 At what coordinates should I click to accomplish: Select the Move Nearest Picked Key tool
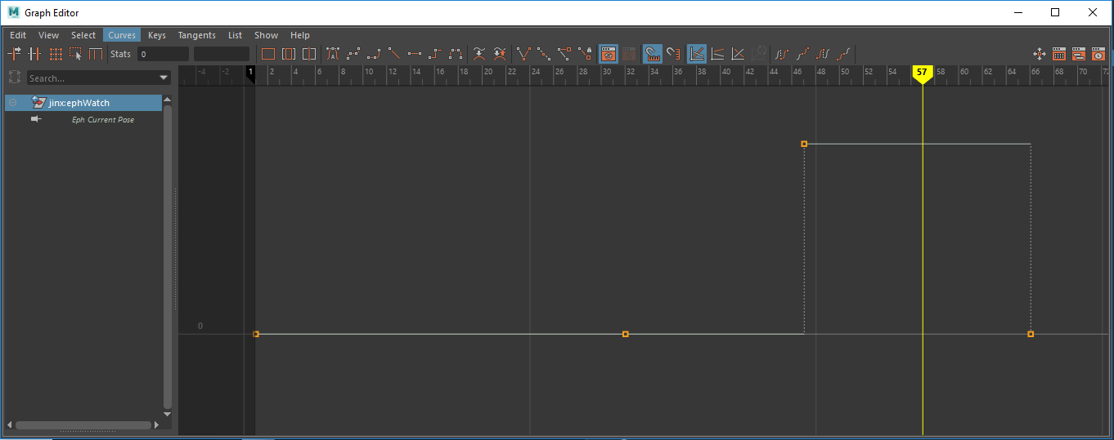[15, 54]
